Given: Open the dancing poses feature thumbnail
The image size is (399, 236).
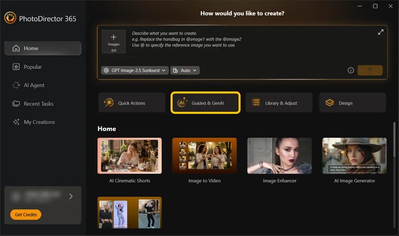Looking at the screenshot, I should [130, 212].
